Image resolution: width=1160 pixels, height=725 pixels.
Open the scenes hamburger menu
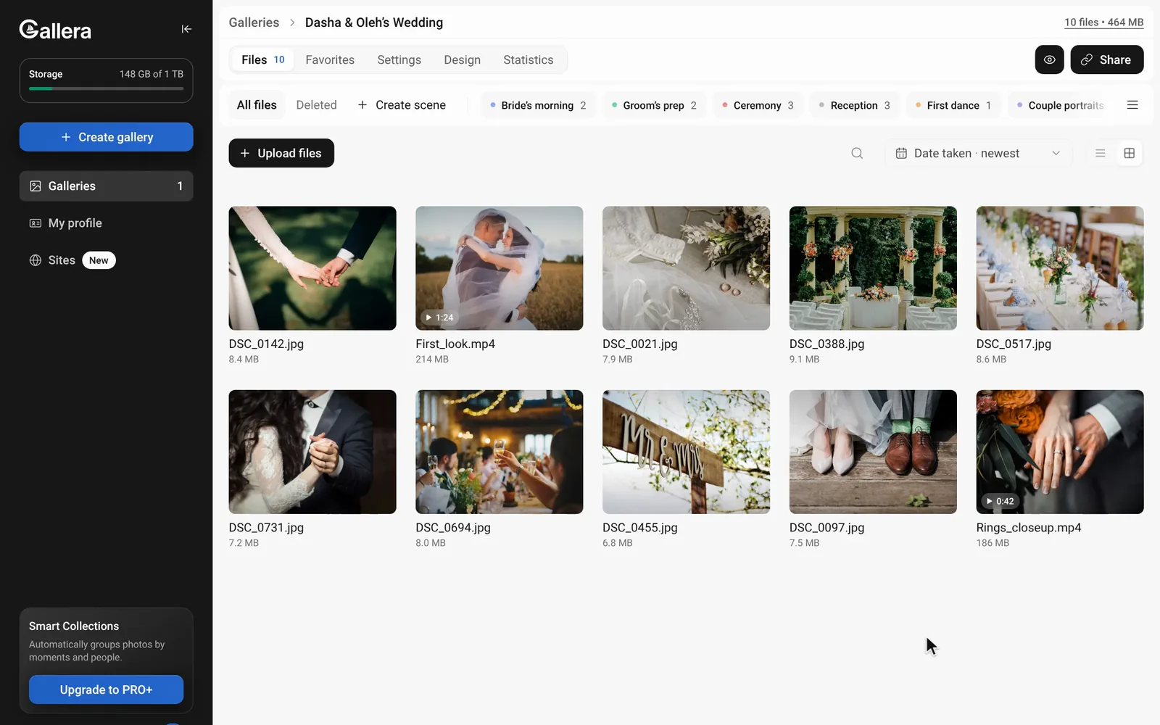(x=1132, y=105)
